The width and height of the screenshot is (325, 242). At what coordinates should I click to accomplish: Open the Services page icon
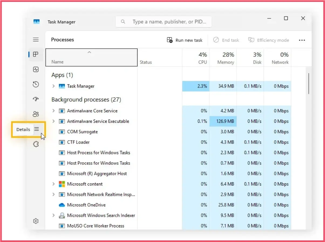point(36,144)
